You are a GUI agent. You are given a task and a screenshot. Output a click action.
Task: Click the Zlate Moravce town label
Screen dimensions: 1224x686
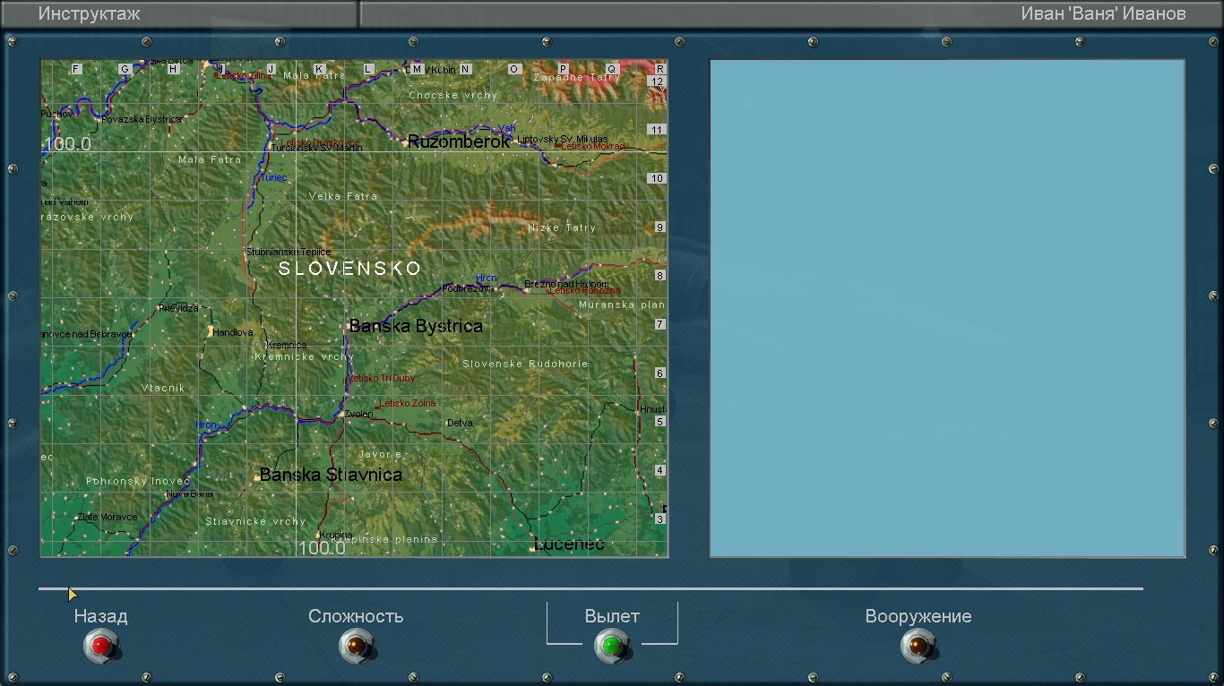108,517
